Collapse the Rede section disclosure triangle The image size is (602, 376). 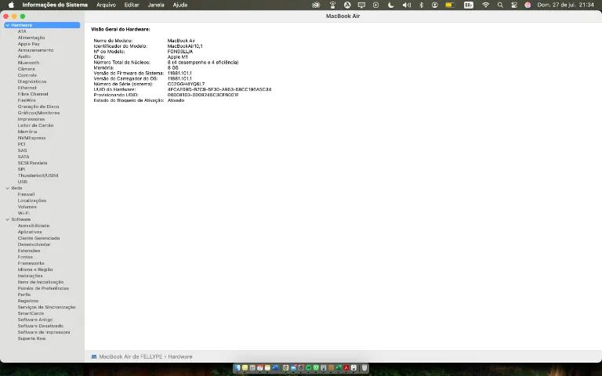[8, 188]
